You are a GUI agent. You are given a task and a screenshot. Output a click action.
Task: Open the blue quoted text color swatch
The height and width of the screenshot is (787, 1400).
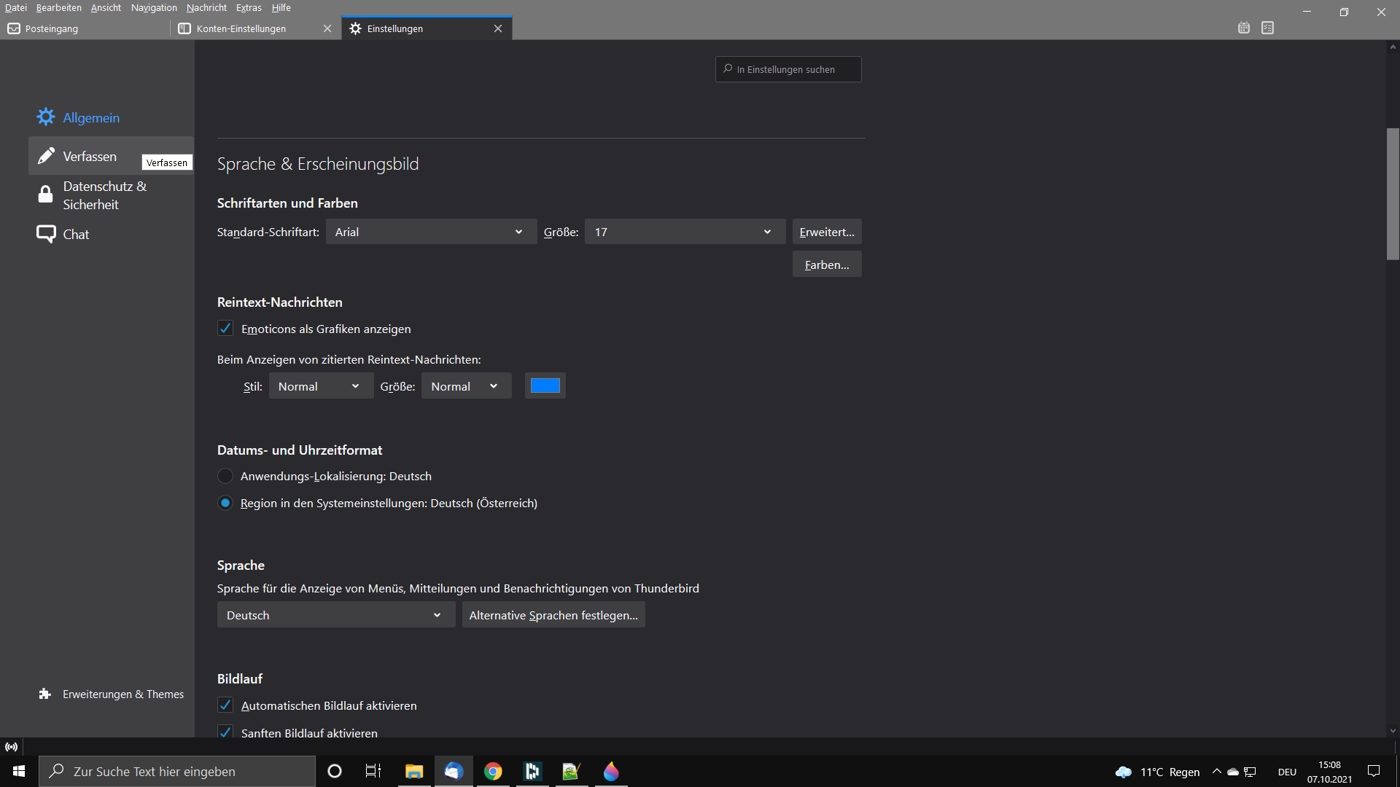(x=545, y=385)
